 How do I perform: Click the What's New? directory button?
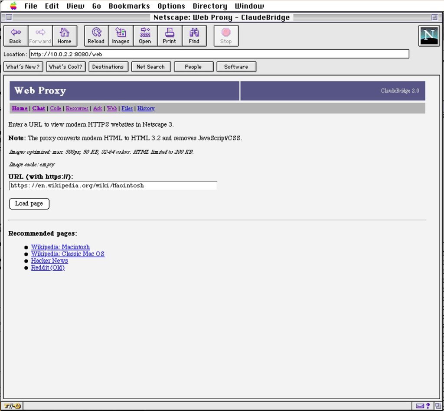click(x=23, y=67)
